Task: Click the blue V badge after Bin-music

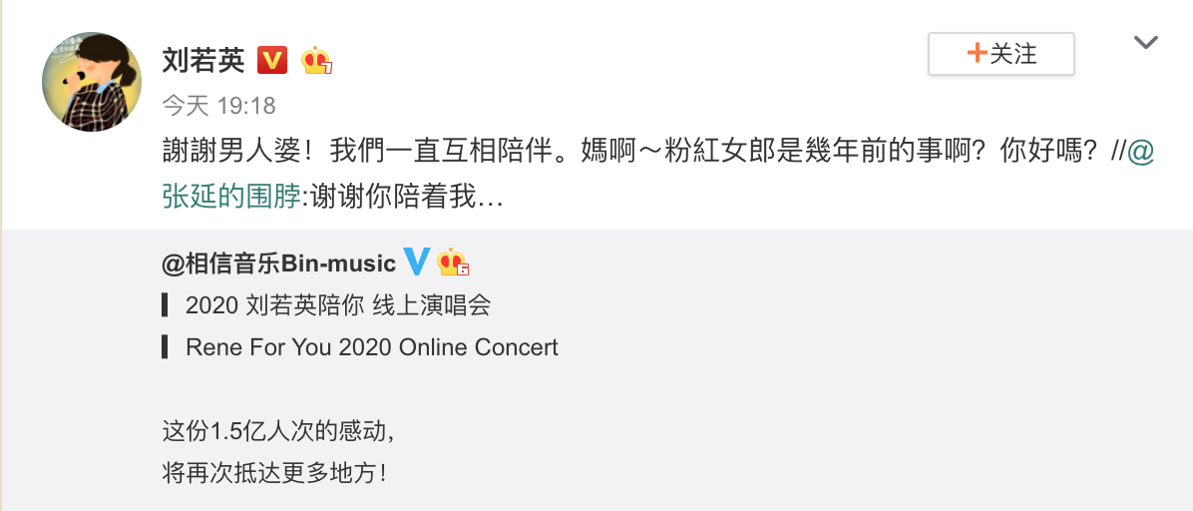Action: pyautogui.click(x=417, y=262)
